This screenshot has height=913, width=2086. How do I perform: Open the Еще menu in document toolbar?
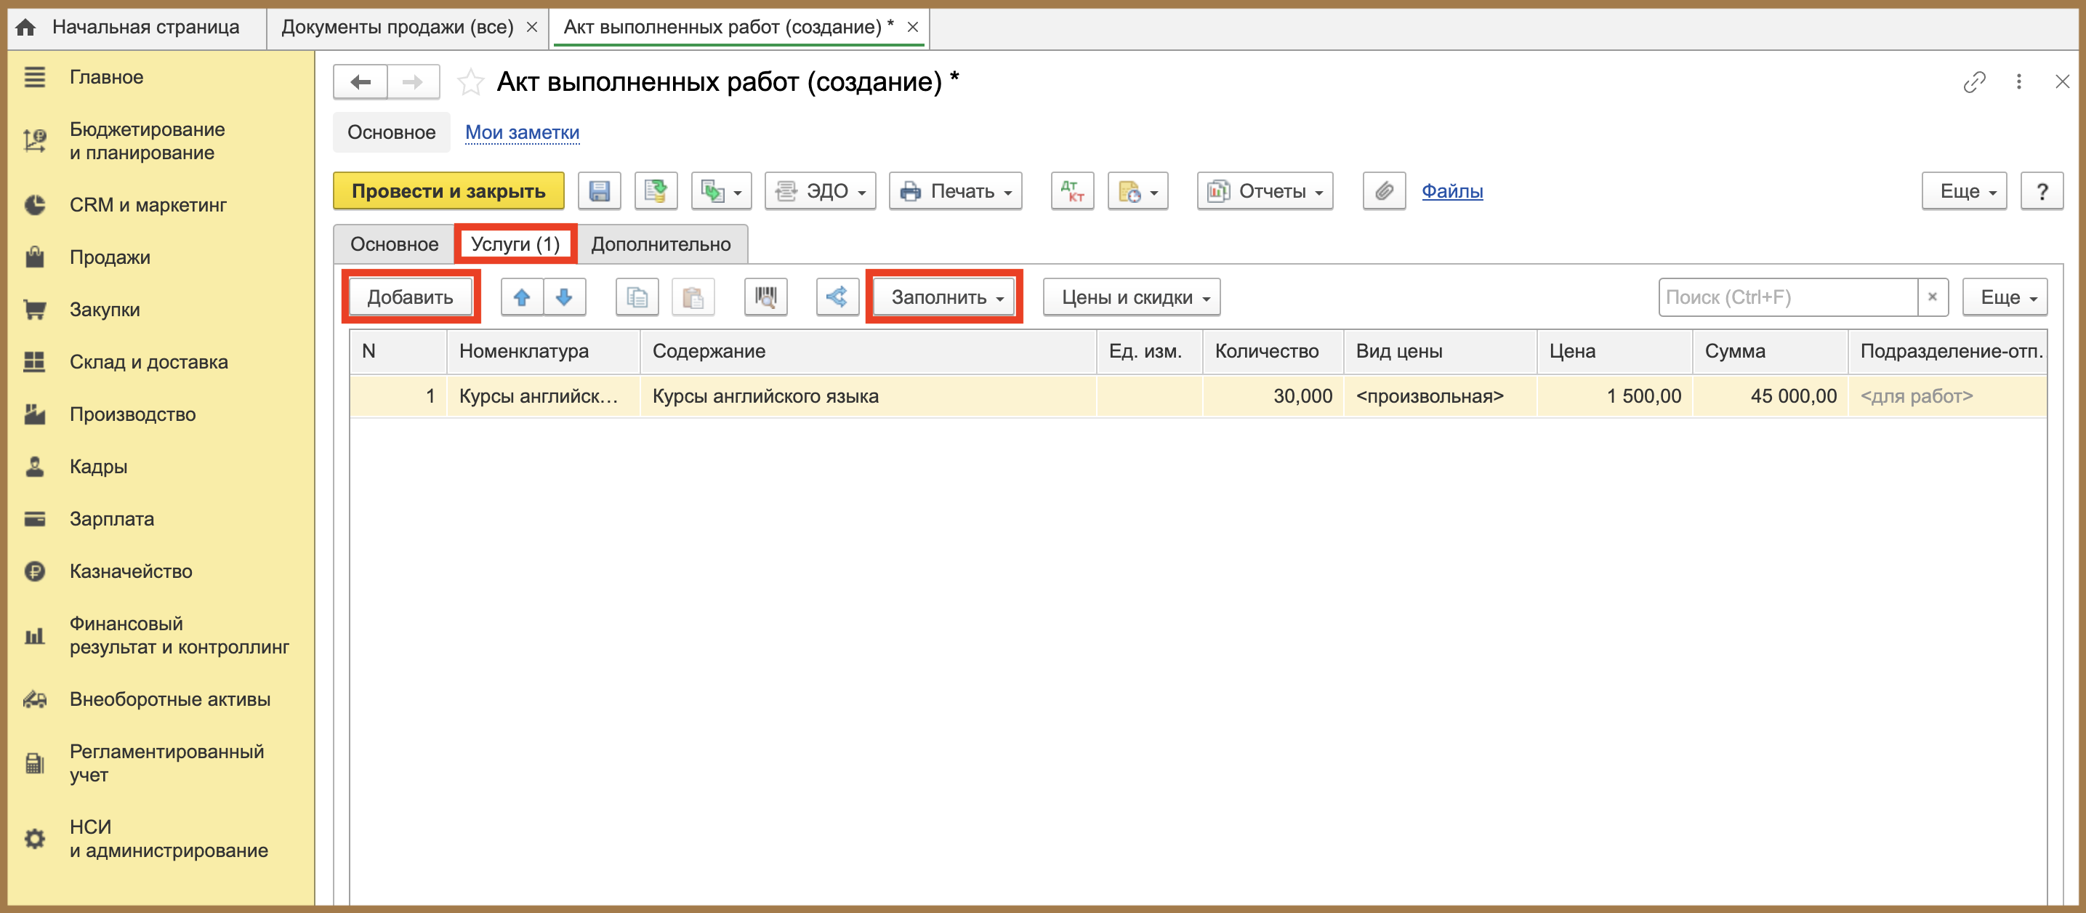[x=1964, y=191]
